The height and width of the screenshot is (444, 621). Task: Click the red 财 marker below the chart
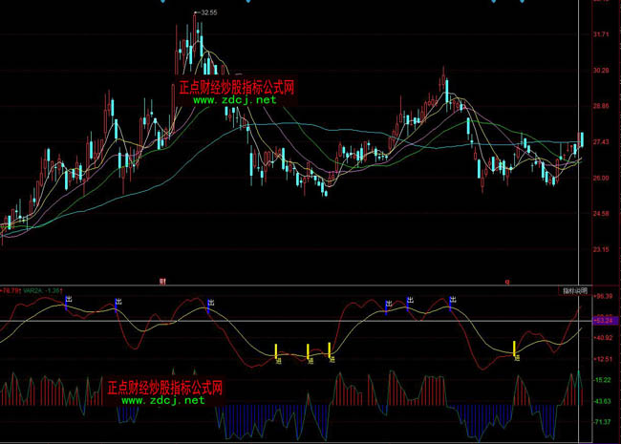[x=162, y=282]
